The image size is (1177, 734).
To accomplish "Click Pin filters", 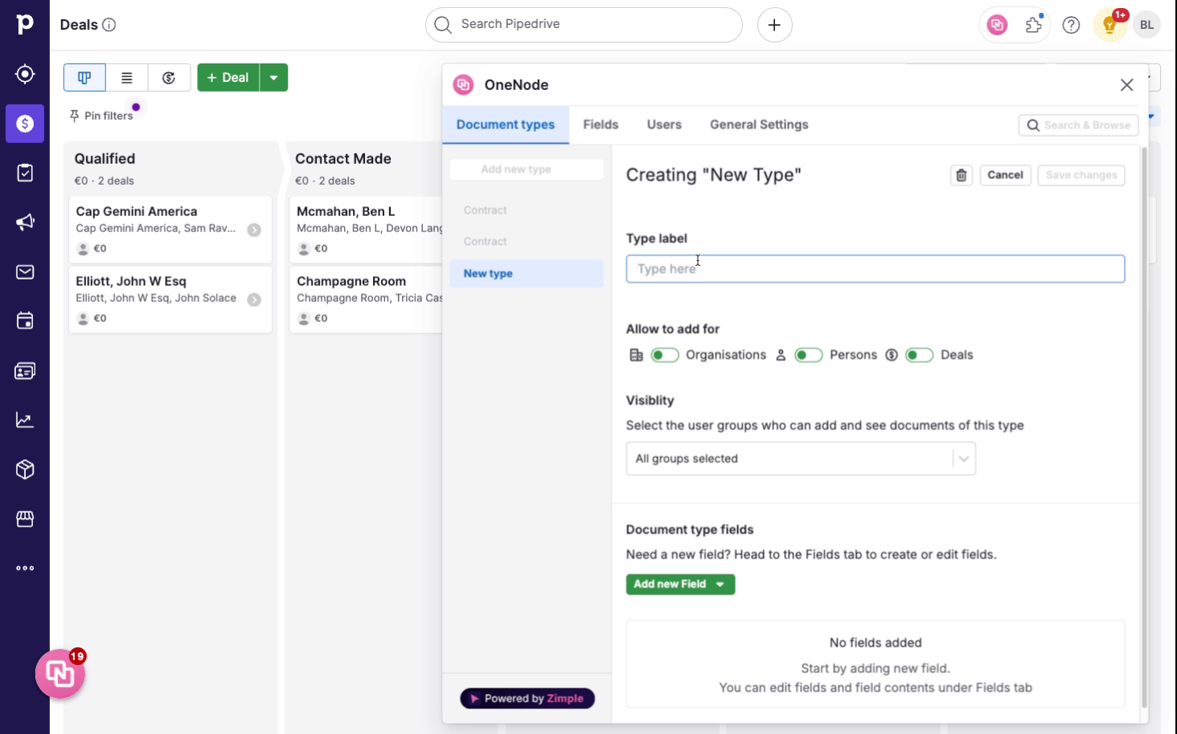I will (x=101, y=116).
